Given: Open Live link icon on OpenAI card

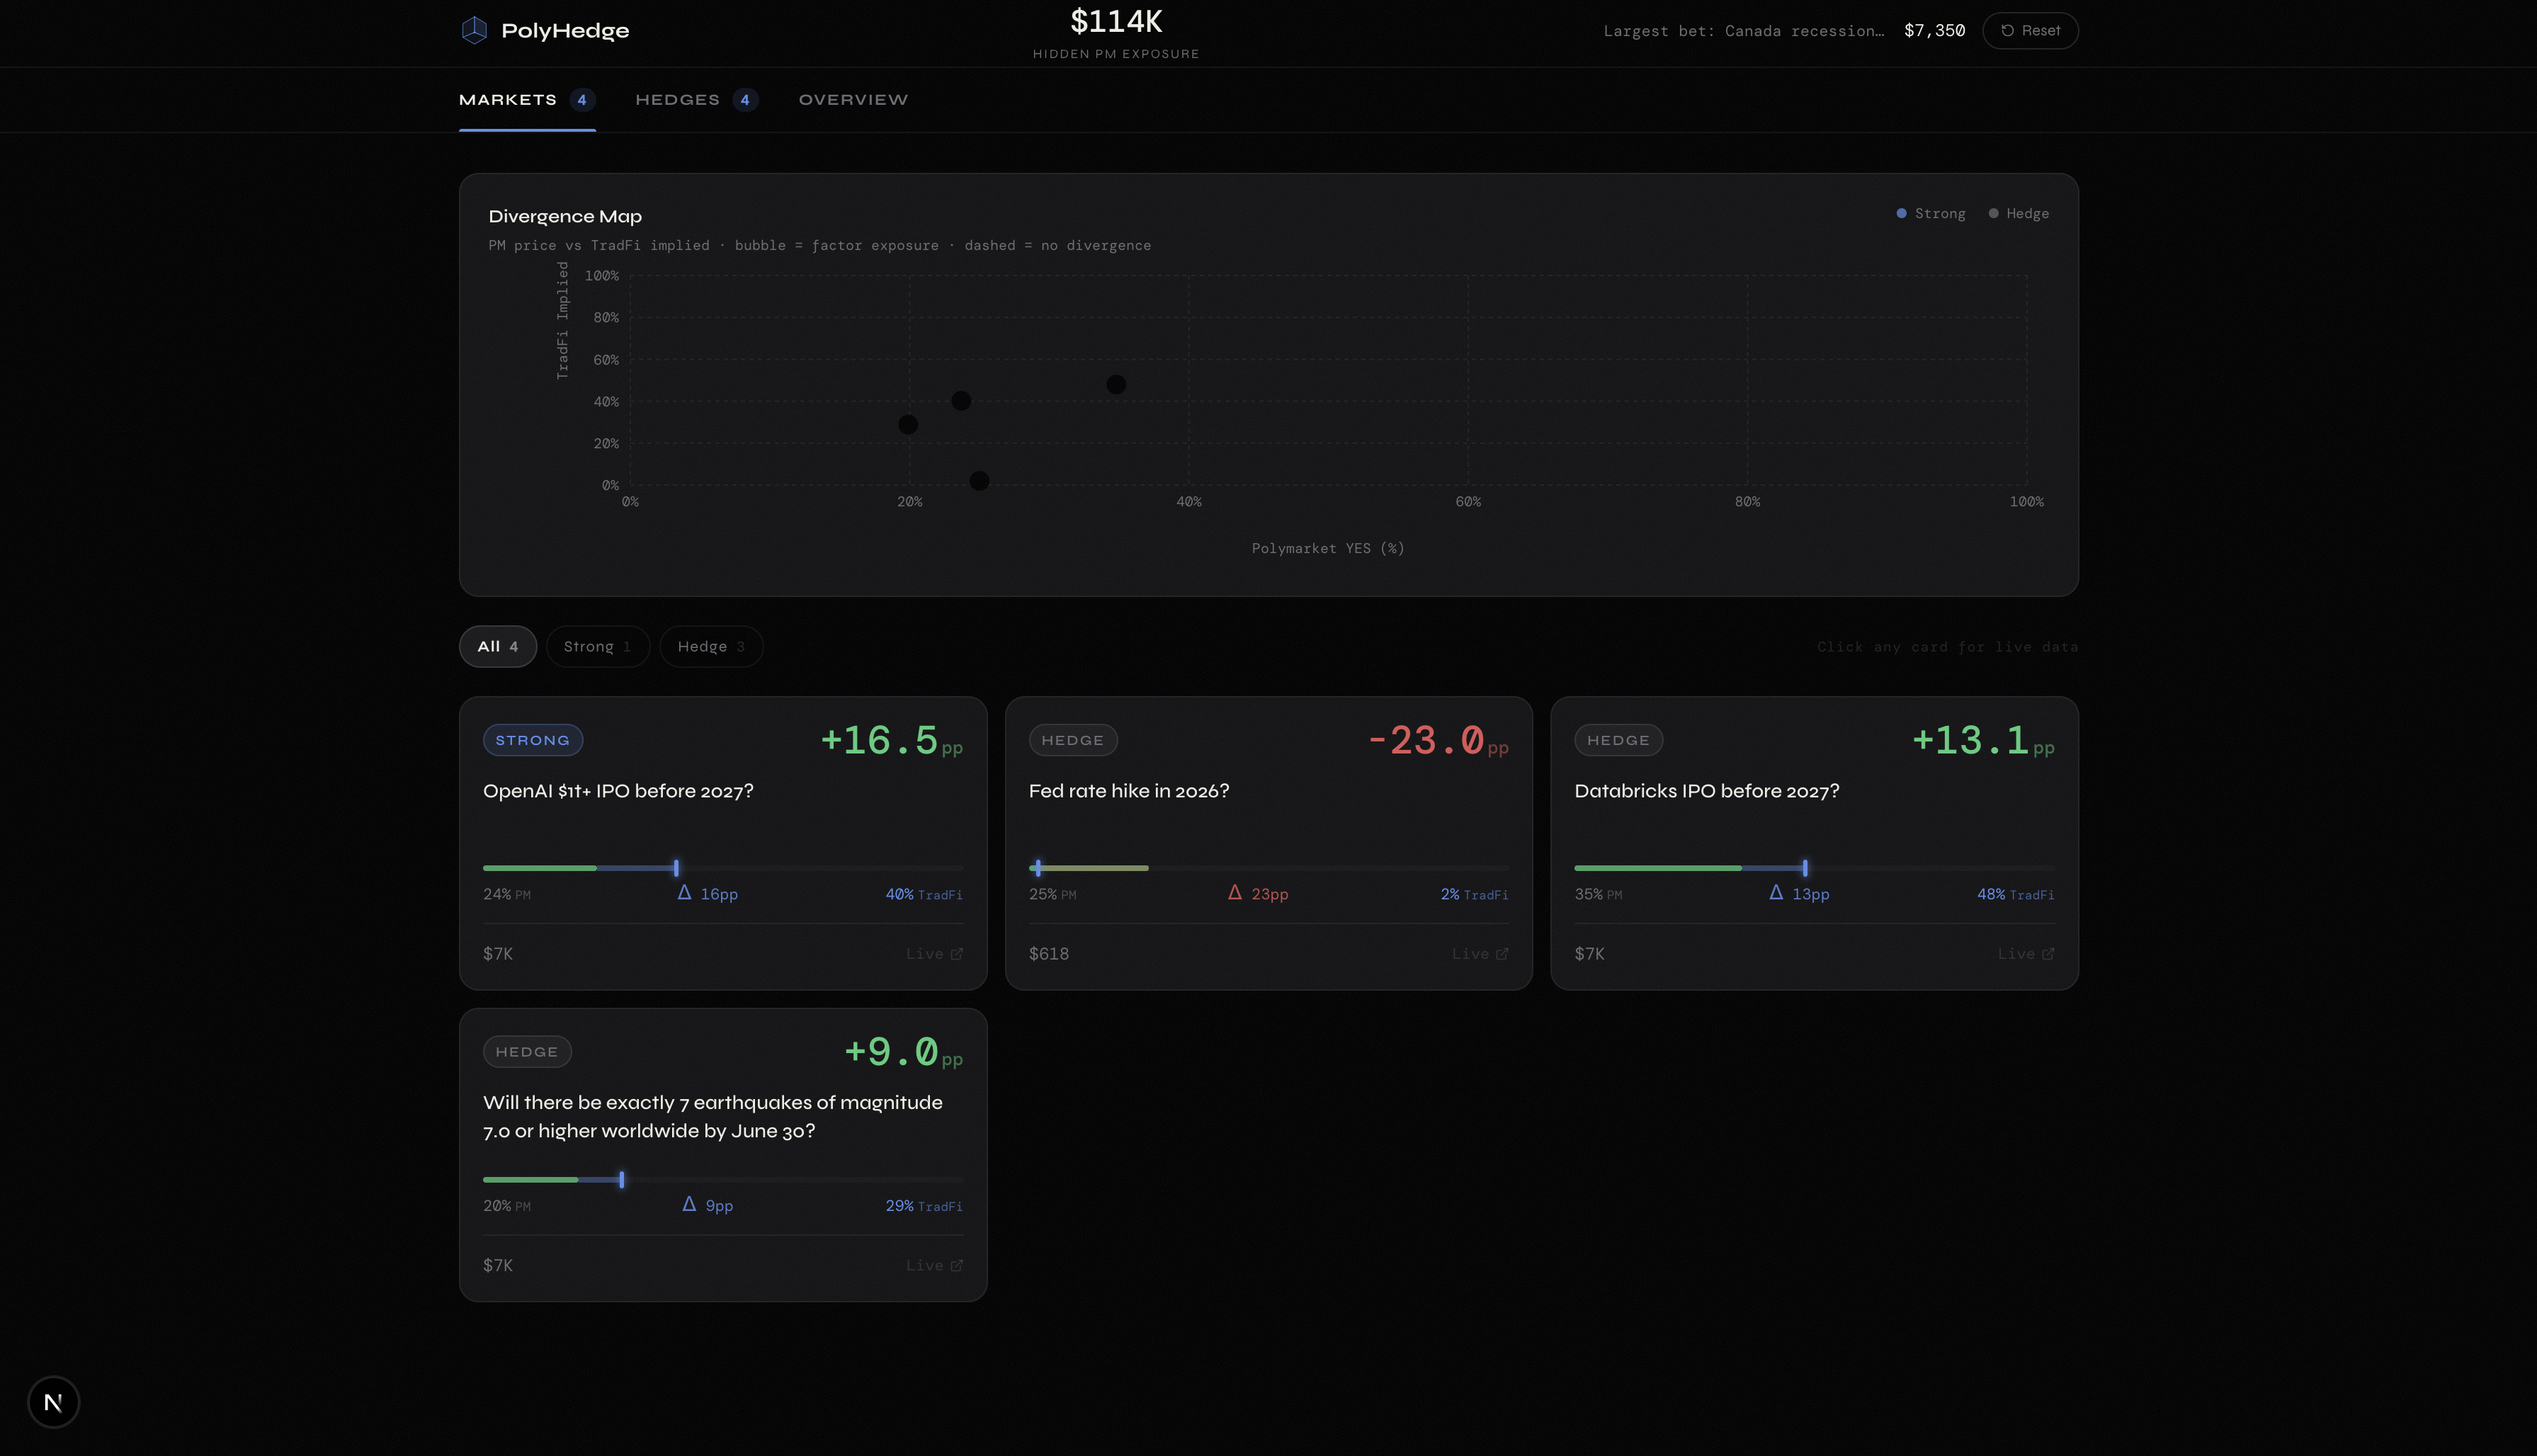Looking at the screenshot, I should [956, 954].
